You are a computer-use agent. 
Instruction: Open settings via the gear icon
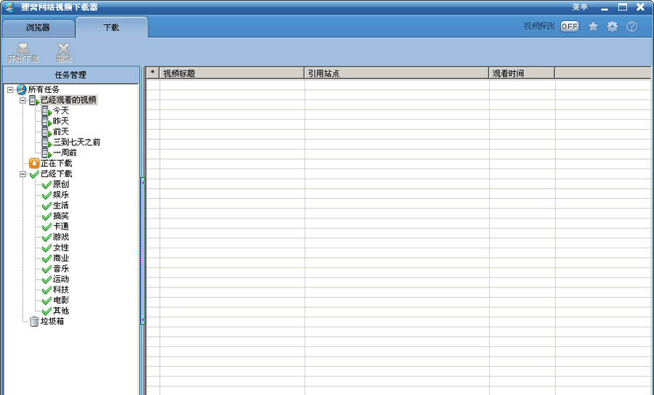(x=613, y=26)
